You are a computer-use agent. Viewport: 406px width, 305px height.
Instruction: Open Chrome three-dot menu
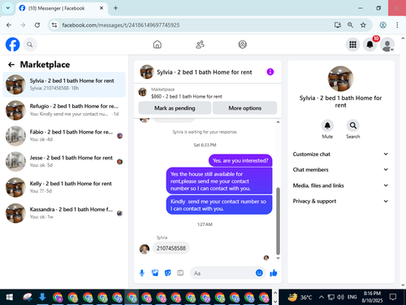pyautogui.click(x=397, y=25)
